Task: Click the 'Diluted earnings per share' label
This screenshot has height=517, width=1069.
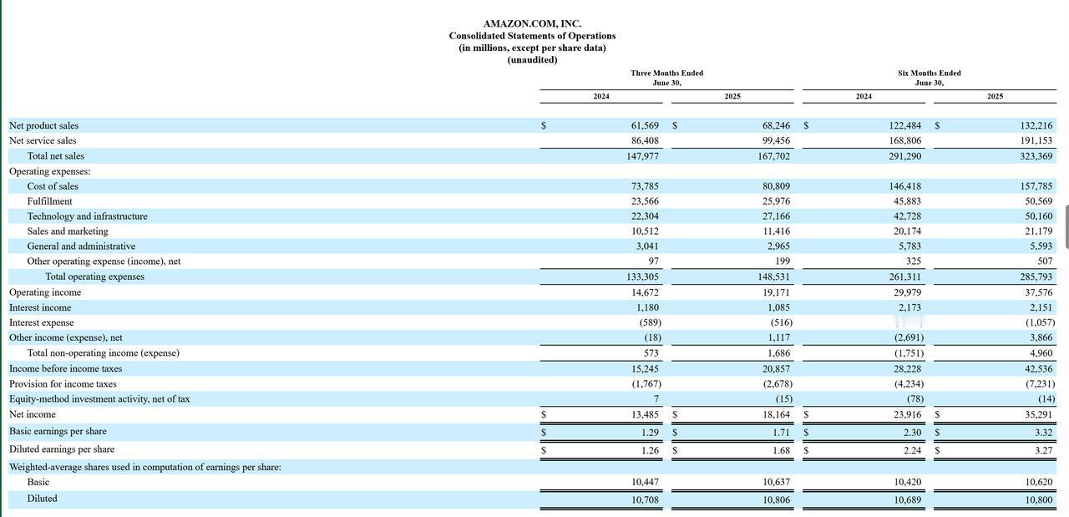Action: point(62,449)
